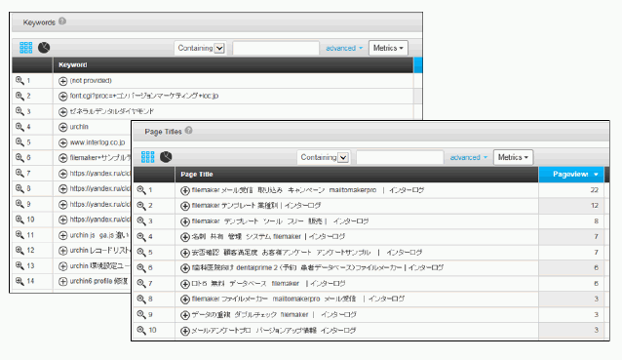Click the help icon beside Page Titles
The width and height of the screenshot is (622, 360).
[189, 131]
